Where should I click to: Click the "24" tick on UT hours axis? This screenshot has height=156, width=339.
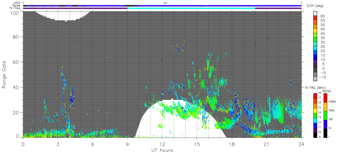(301, 144)
